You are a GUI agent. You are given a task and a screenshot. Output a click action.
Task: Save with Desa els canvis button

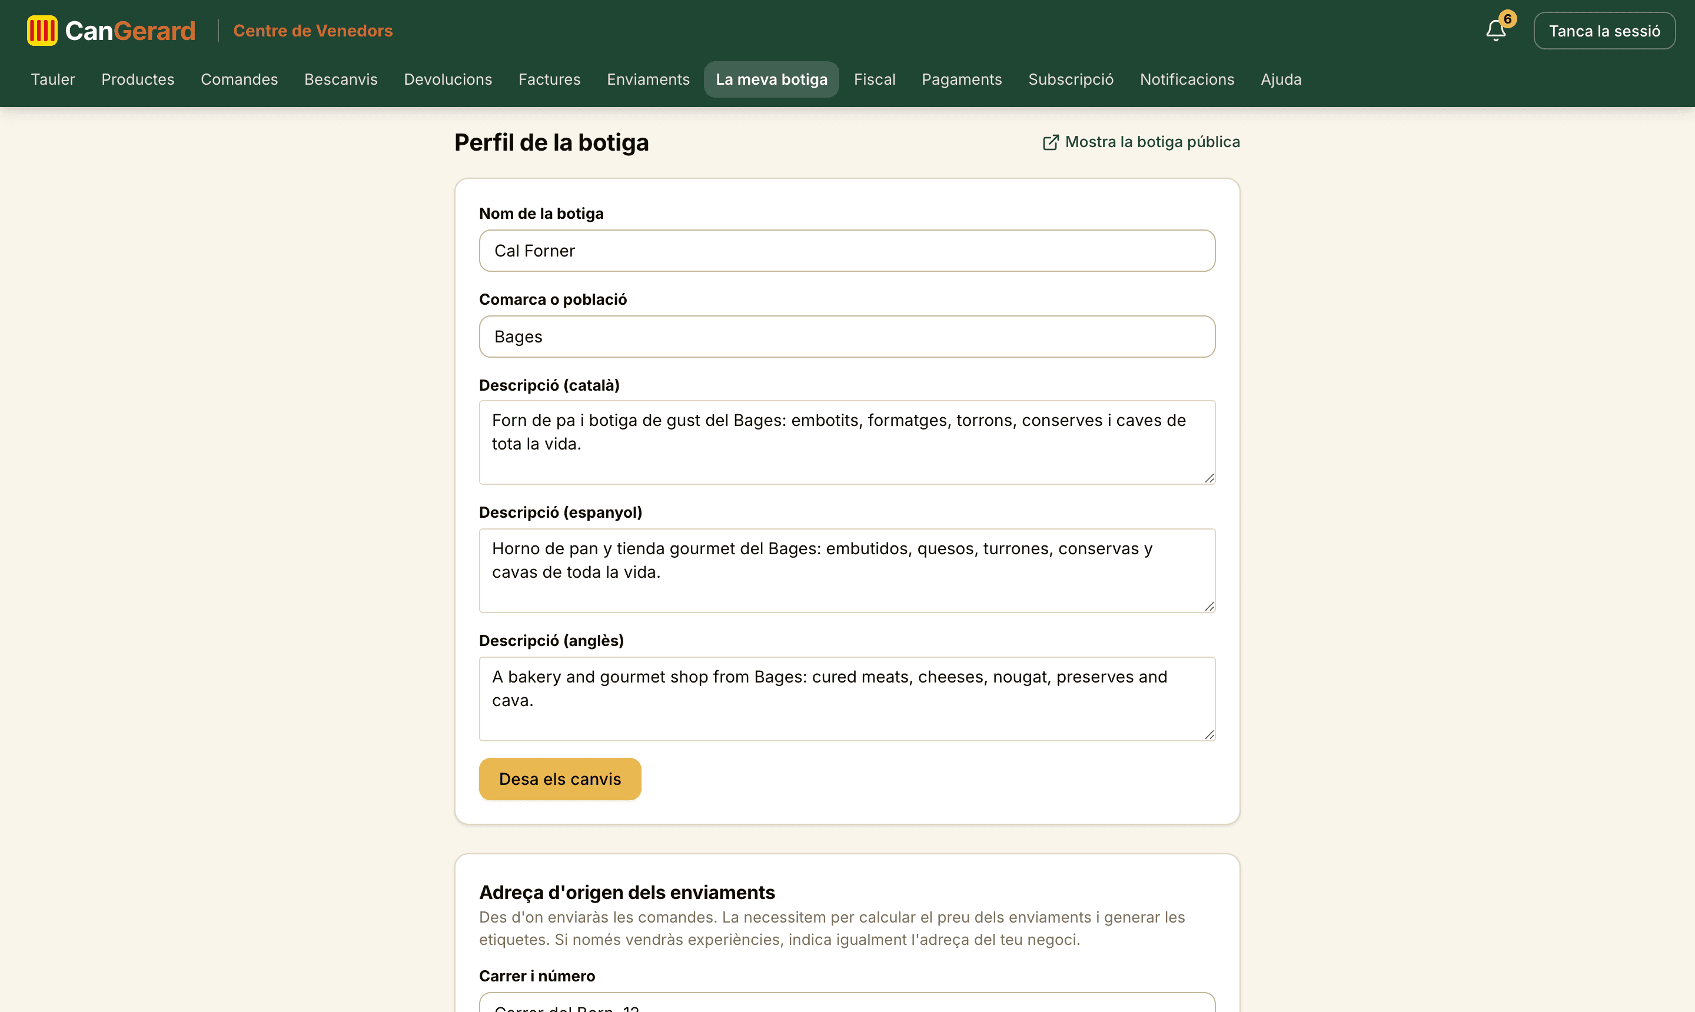click(560, 779)
